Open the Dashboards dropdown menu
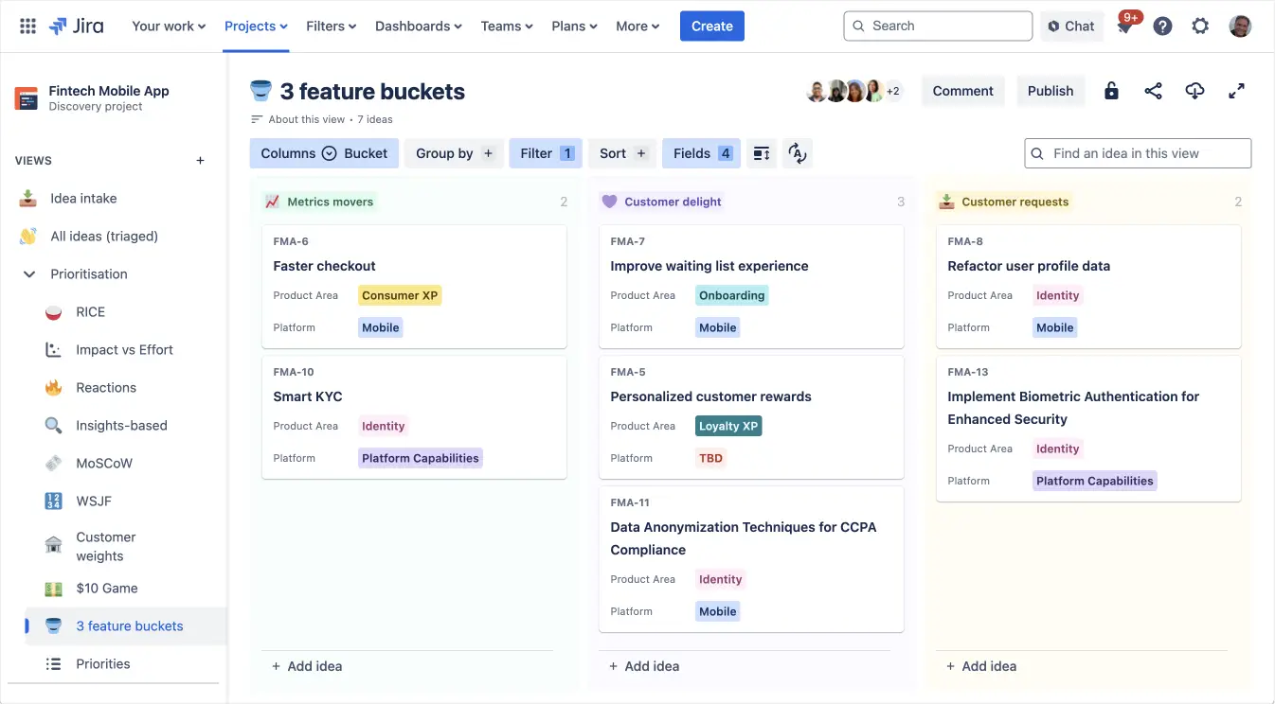 pos(419,26)
